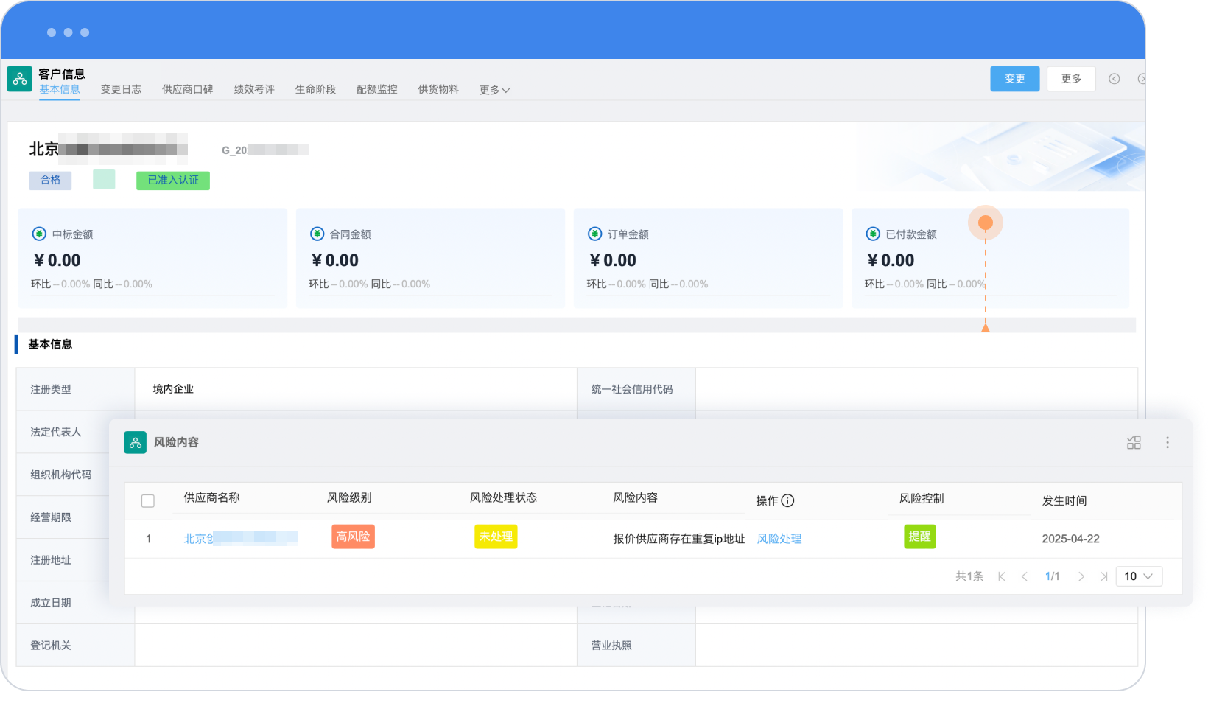
Task: Click the 未处理 status tag
Action: [496, 537]
